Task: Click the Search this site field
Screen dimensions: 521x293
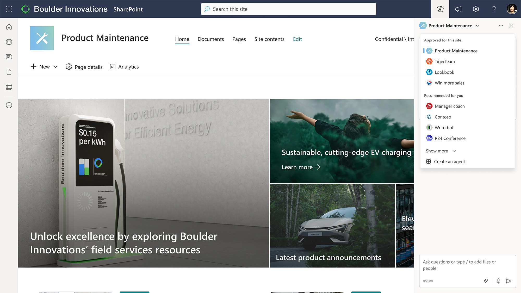Action: click(x=288, y=9)
